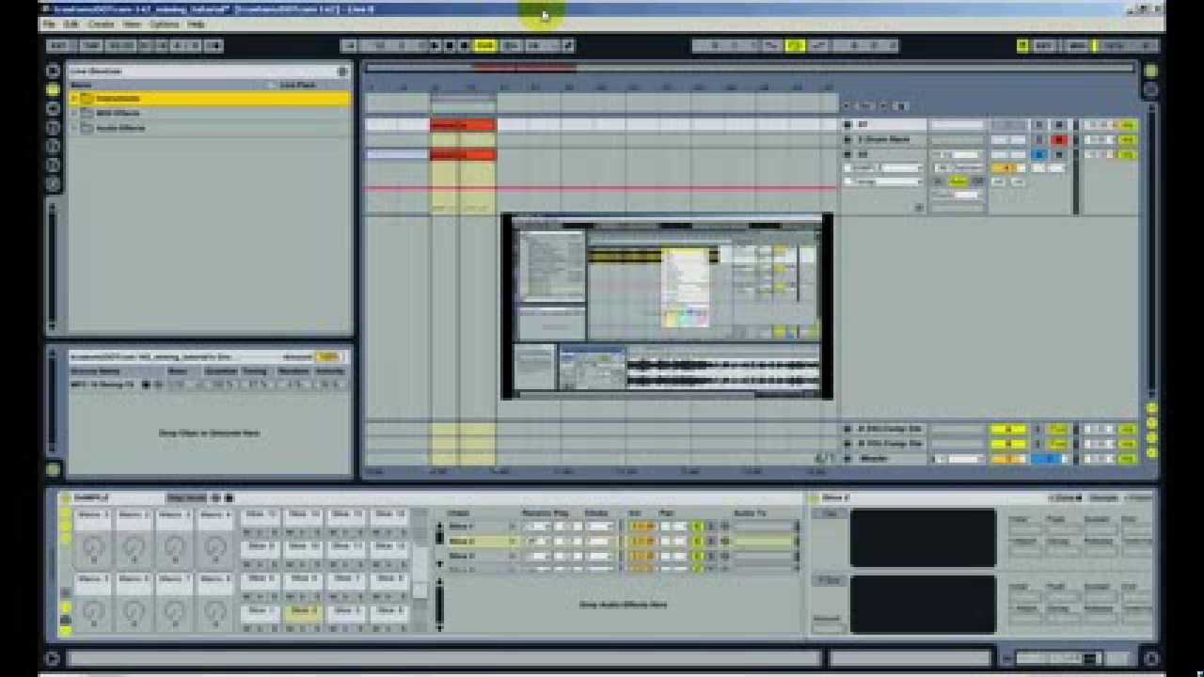Click the highlighted Slice 2 drum pad
Viewport: 1204px width, 677px height.
pos(303,613)
